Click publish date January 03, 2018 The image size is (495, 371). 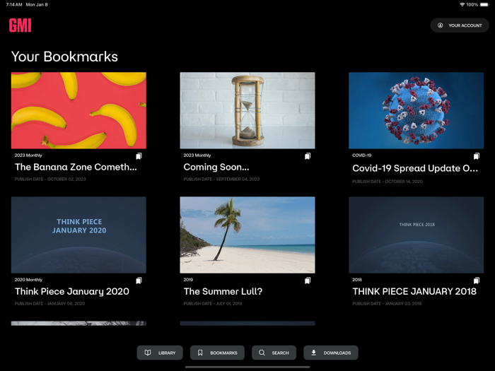point(387,303)
